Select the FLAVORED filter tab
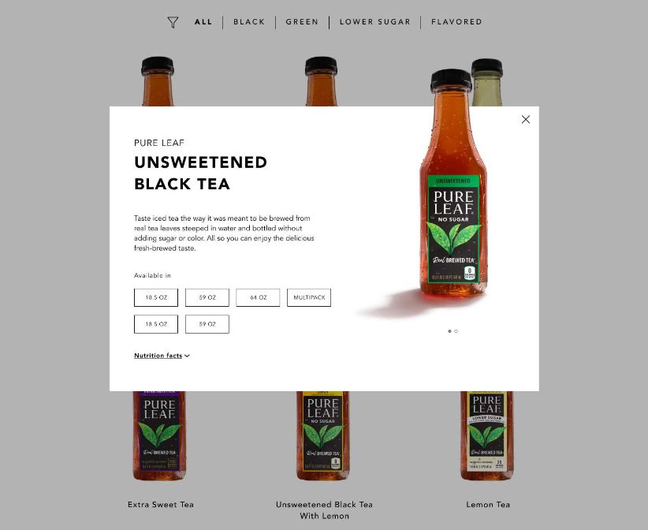This screenshot has height=530, width=648. click(456, 22)
